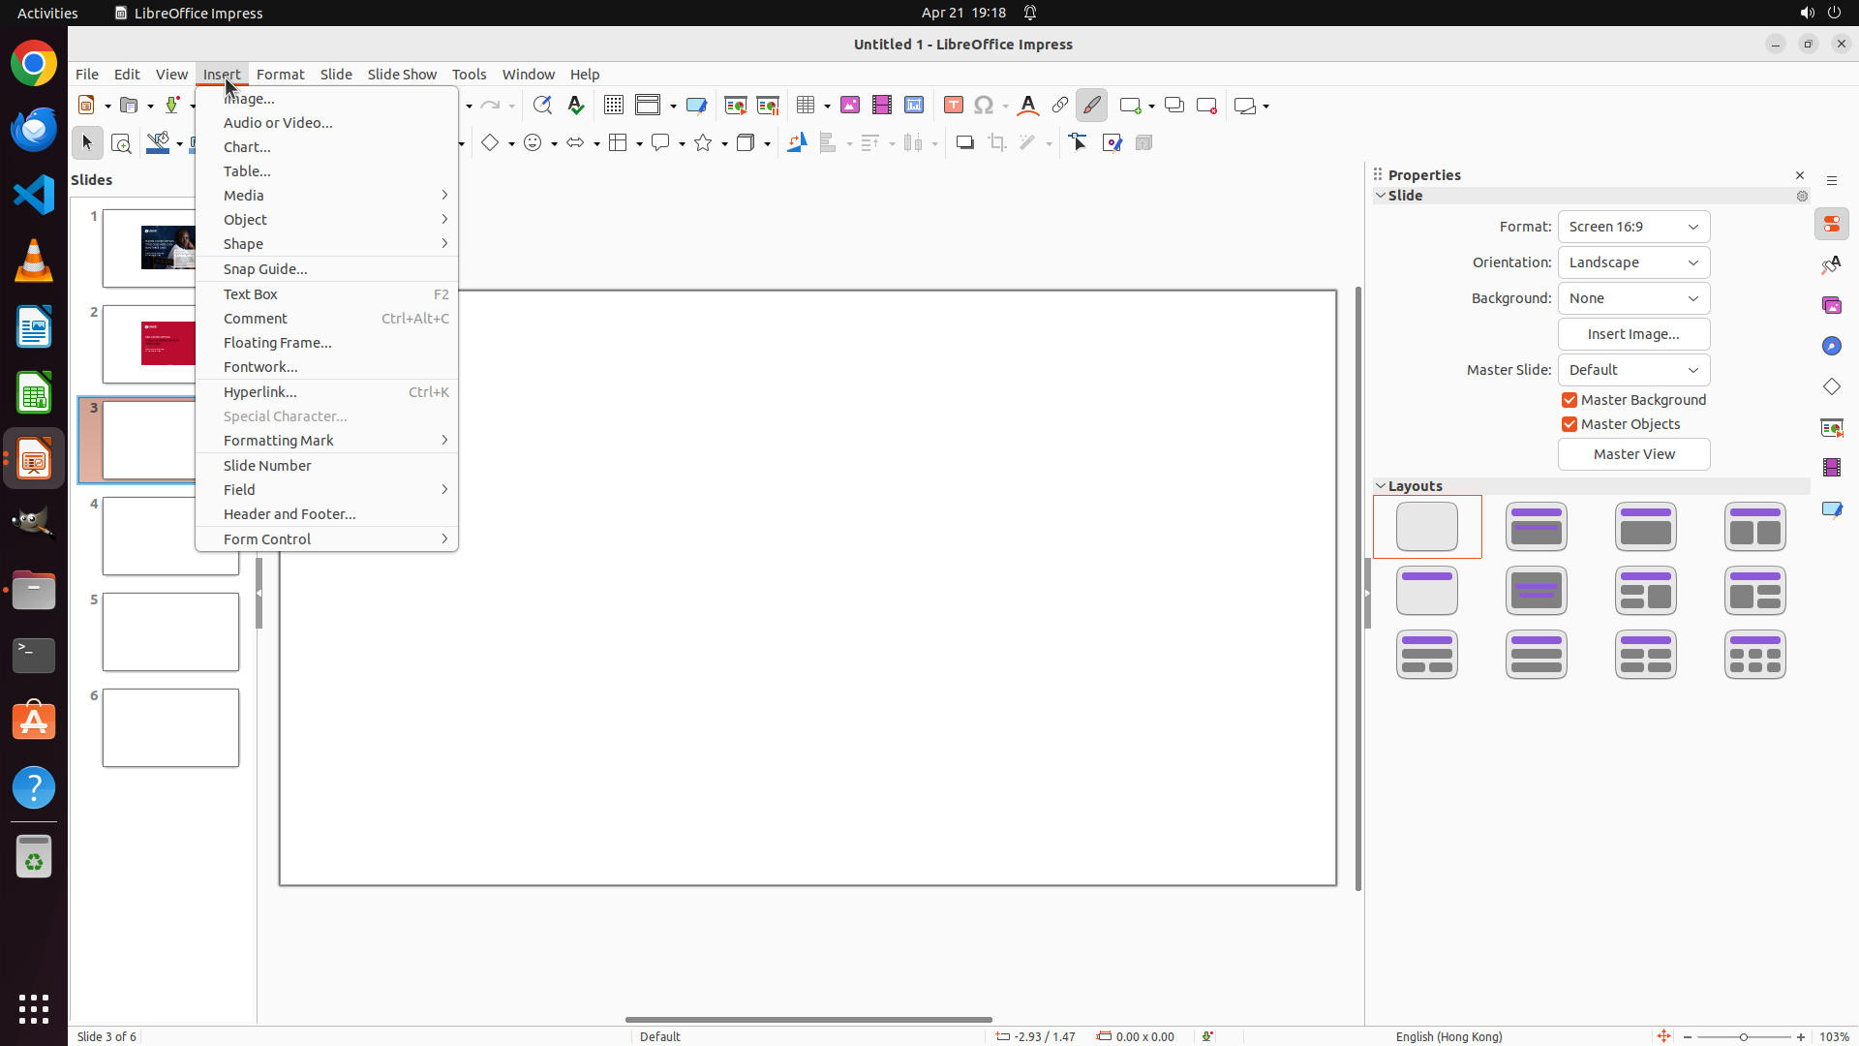Open the Animation sidebar panel icon
The image size is (1859, 1046).
[x=1831, y=468]
